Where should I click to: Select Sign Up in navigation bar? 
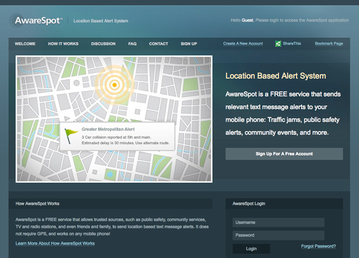[x=189, y=44]
